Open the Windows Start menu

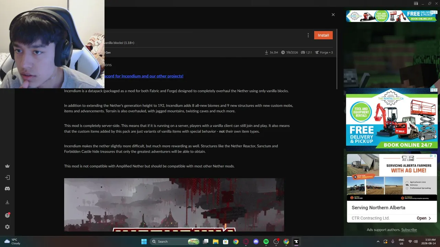(144, 242)
